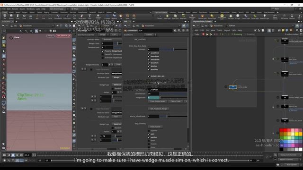303x170 pixels.
Task: Add an Ambient Light from the shelf
Action: point(265,17)
